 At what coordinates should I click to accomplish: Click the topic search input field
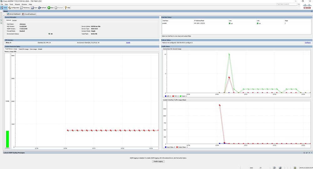point(286,4)
